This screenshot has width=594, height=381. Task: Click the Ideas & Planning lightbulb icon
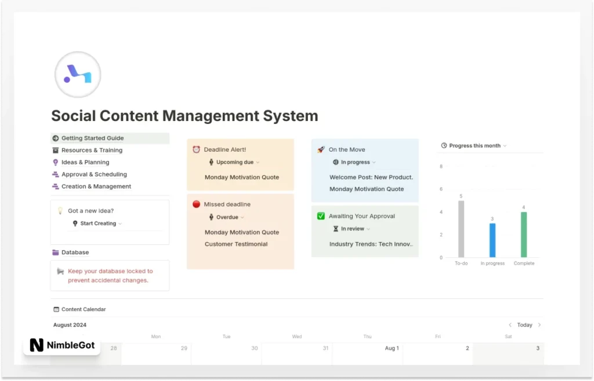coord(56,162)
